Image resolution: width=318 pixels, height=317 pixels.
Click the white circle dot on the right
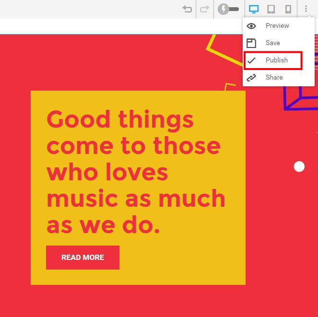pyautogui.click(x=299, y=166)
